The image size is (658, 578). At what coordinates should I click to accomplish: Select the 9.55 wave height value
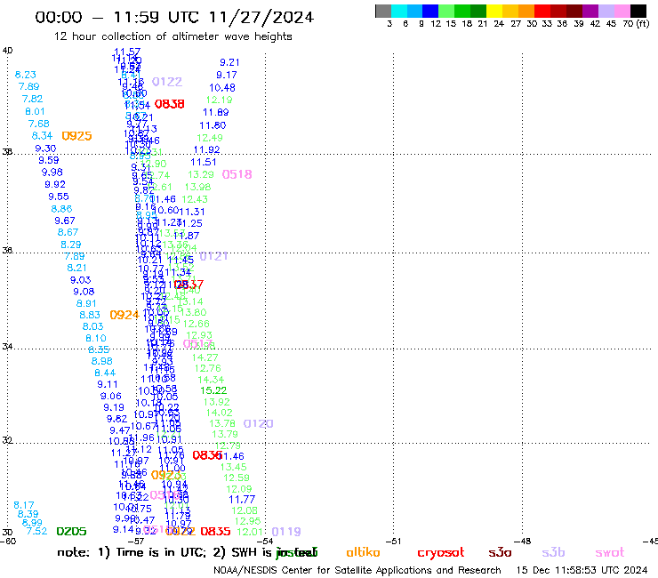pos(59,197)
